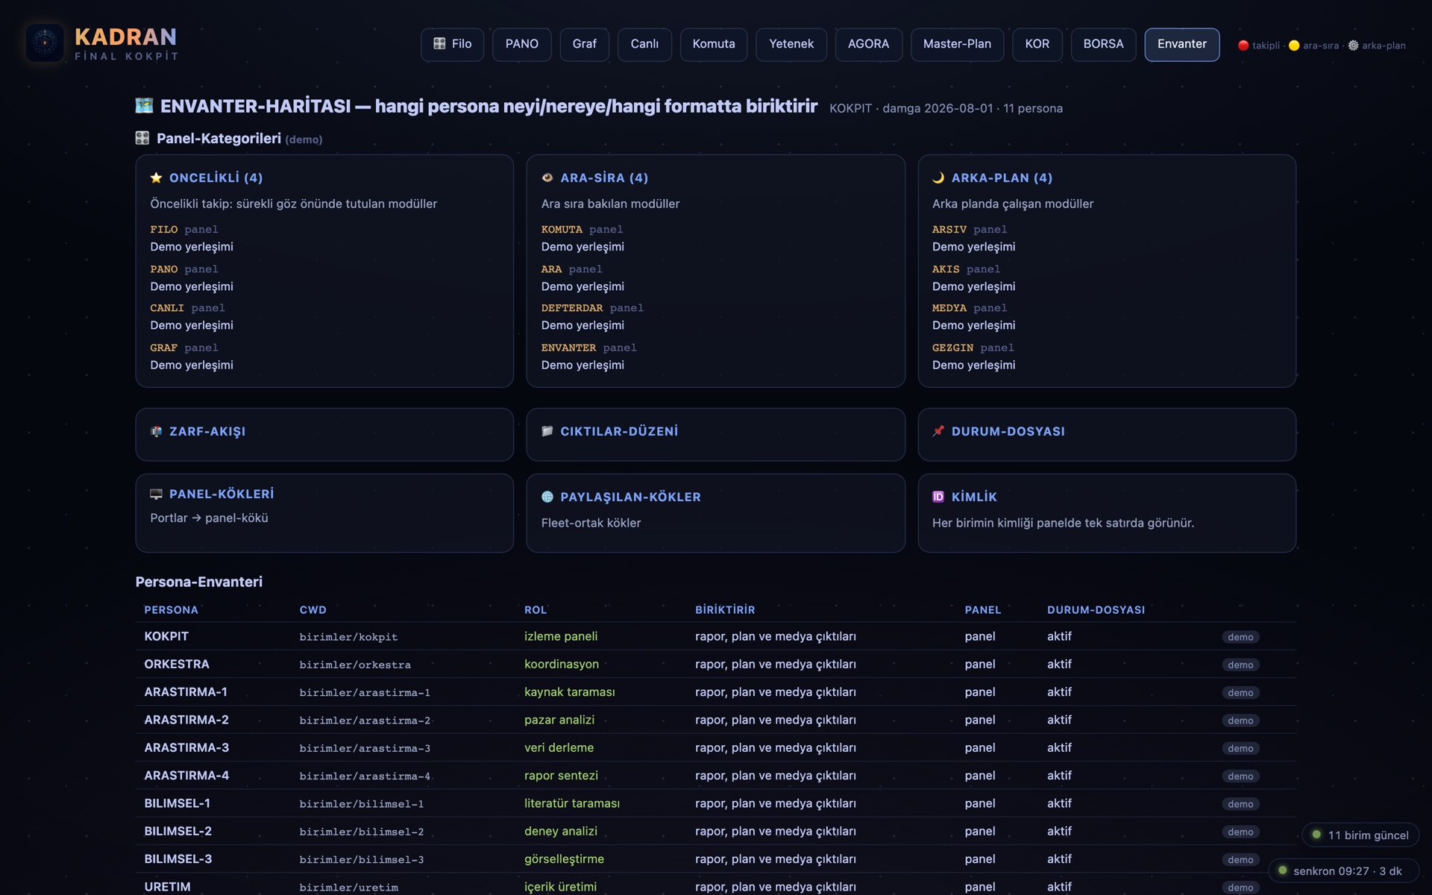Click the globe icon on PAYLAŞILAN-KÖKLER card
The image size is (1432, 895).
[547, 497]
